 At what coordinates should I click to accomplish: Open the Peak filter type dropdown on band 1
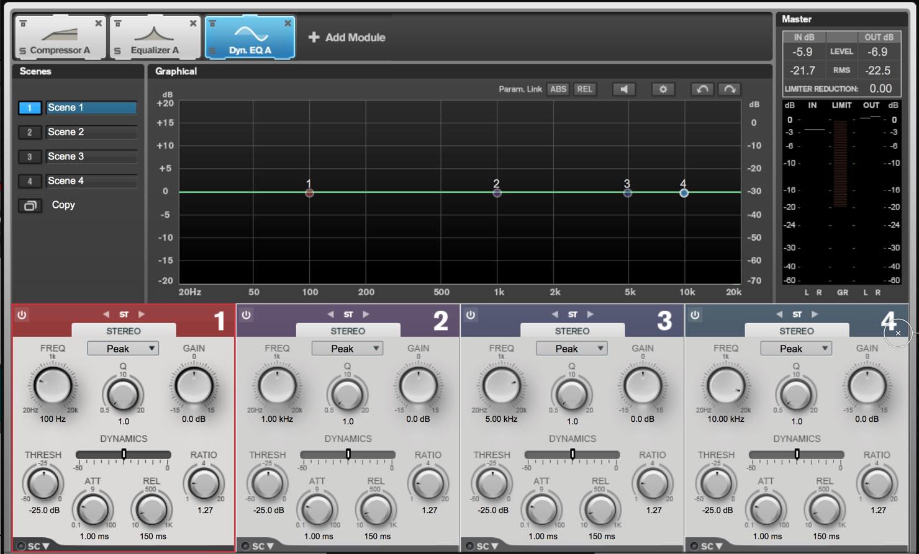[123, 349]
